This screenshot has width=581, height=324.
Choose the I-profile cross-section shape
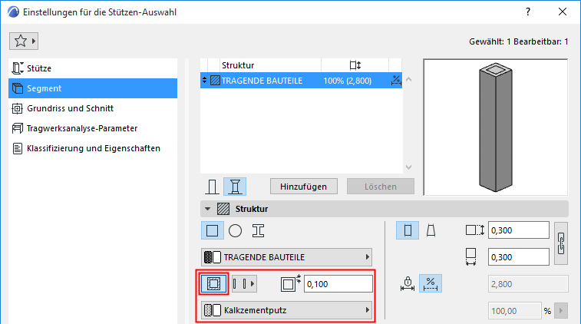[259, 230]
